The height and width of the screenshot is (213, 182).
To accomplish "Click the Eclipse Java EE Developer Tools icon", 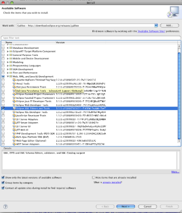I will pos(14,101).
